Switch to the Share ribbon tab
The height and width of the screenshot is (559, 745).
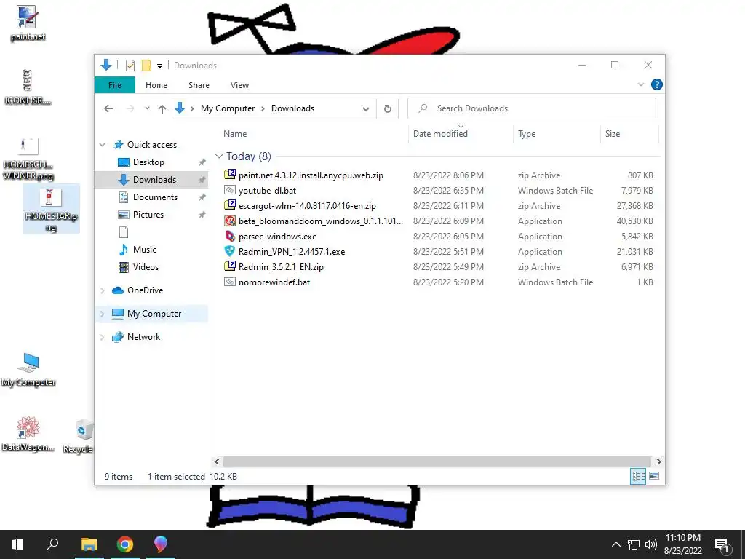[199, 85]
